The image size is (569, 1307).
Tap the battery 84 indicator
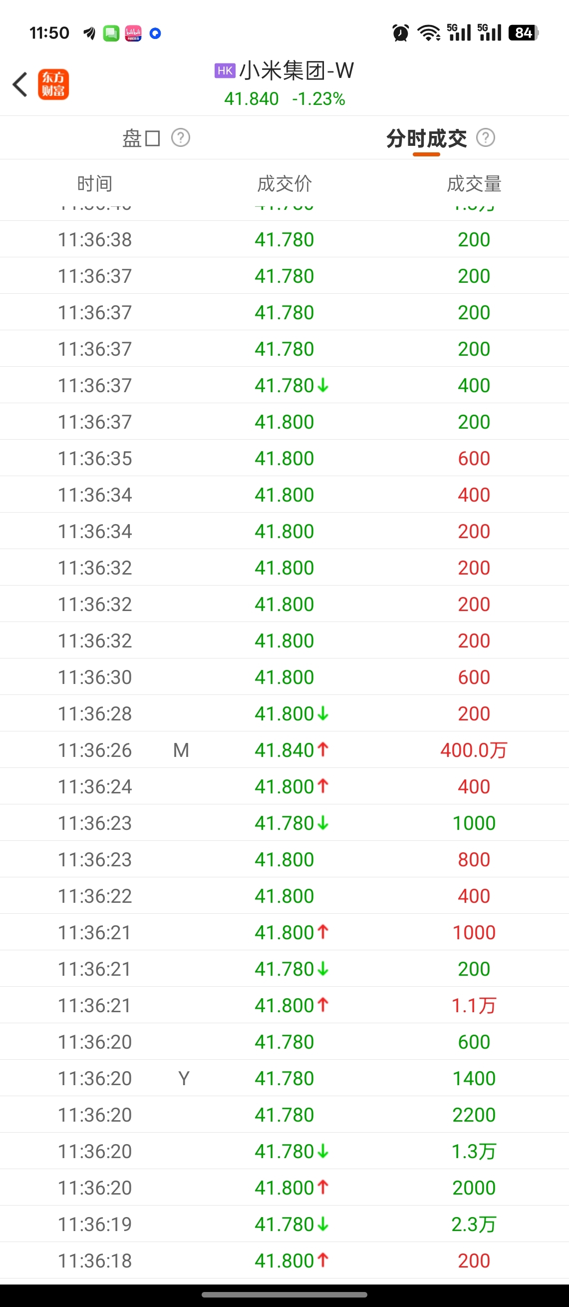524,33
